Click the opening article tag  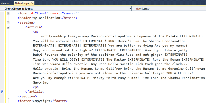[x=34, y=27]
